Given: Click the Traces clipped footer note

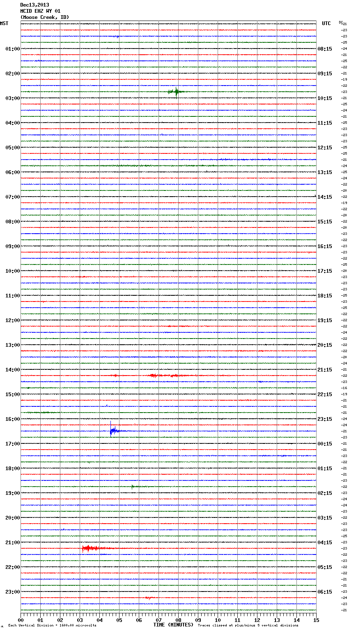Looking at the screenshot, I should pos(248,626).
